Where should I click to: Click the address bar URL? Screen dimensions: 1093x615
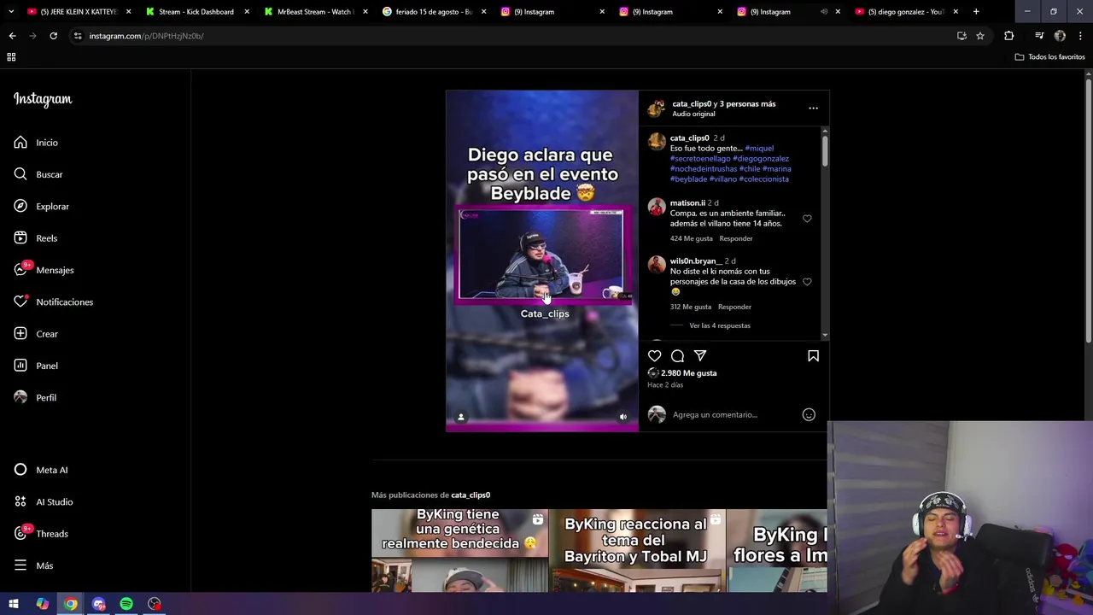click(x=146, y=36)
